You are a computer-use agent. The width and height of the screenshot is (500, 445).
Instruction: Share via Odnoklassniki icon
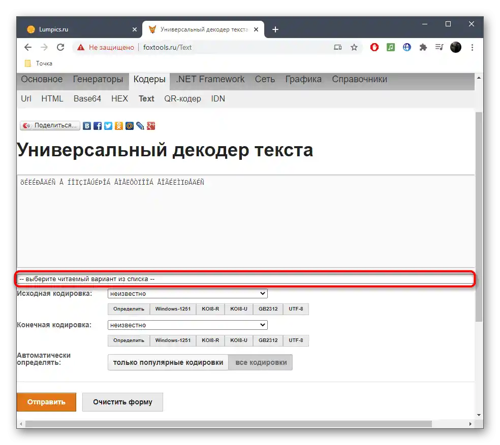click(x=119, y=126)
